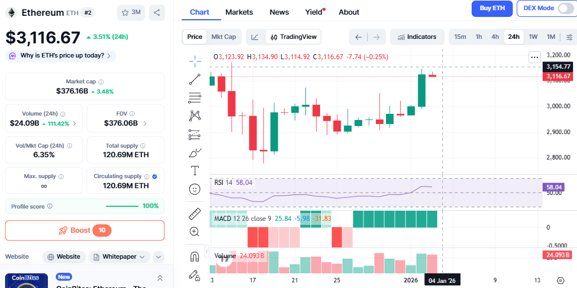Open the chart three-dots options menu

(534, 57)
